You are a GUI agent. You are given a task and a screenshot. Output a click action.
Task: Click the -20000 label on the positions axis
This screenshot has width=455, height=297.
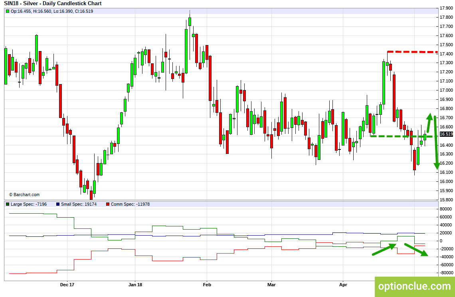coord(446,249)
